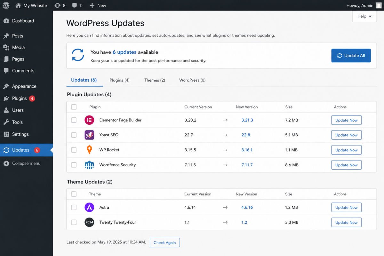Click the Pages icon in sidebar
The height and width of the screenshot is (256, 384).
coord(6,59)
